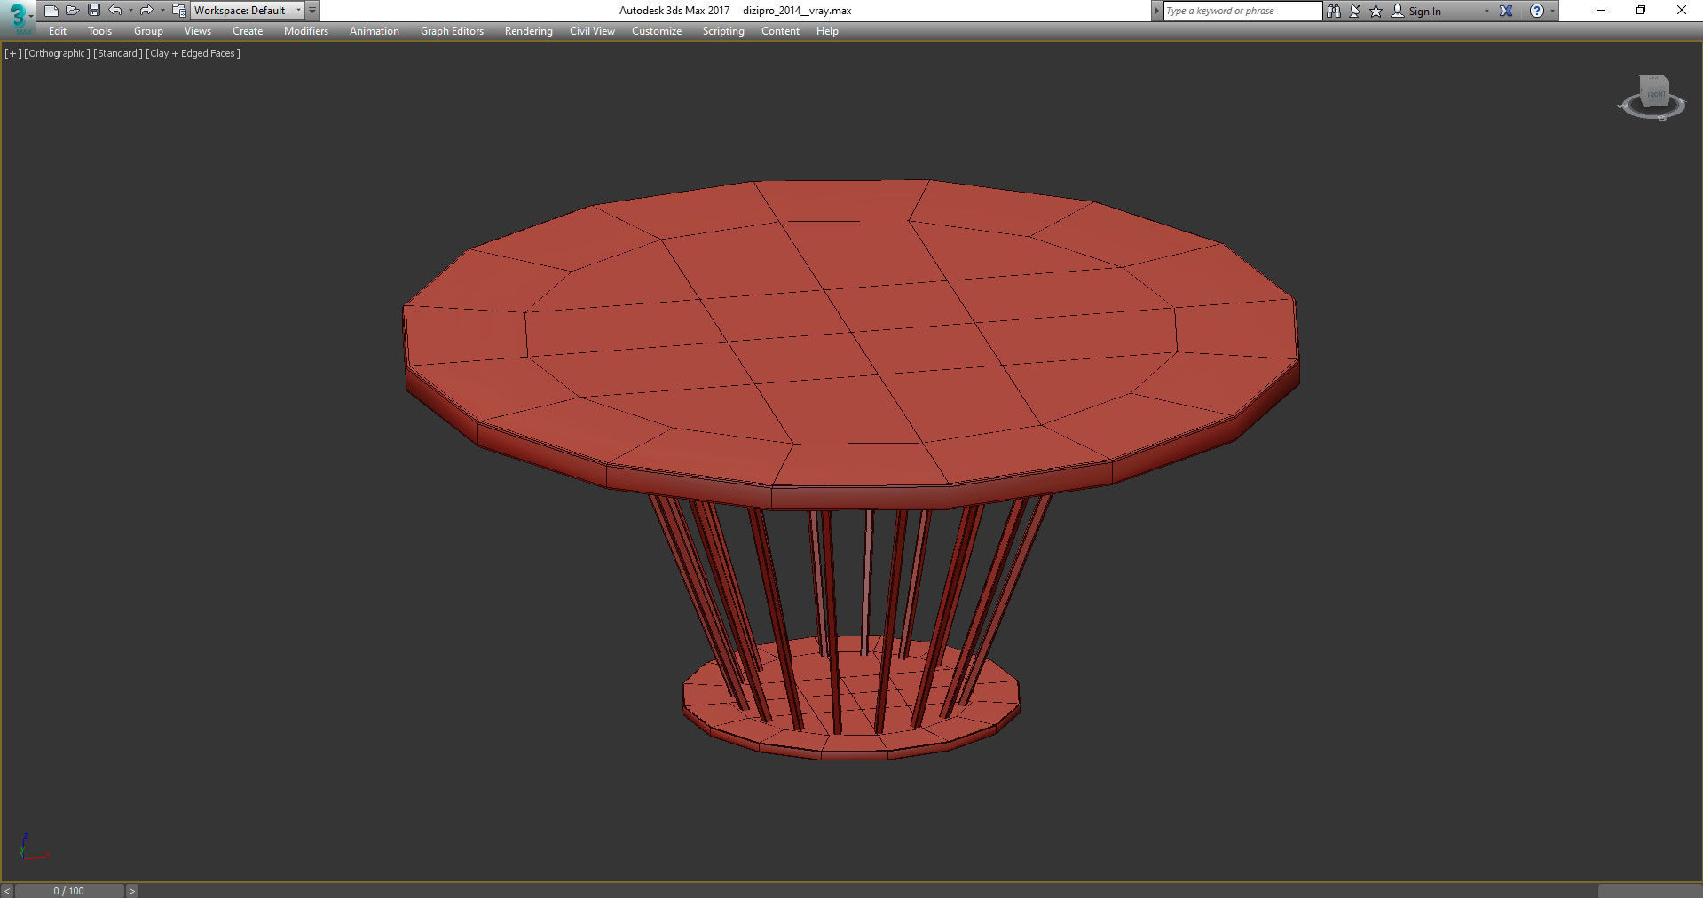Open the Customize Quick Access Toolbar arrow

click(312, 11)
